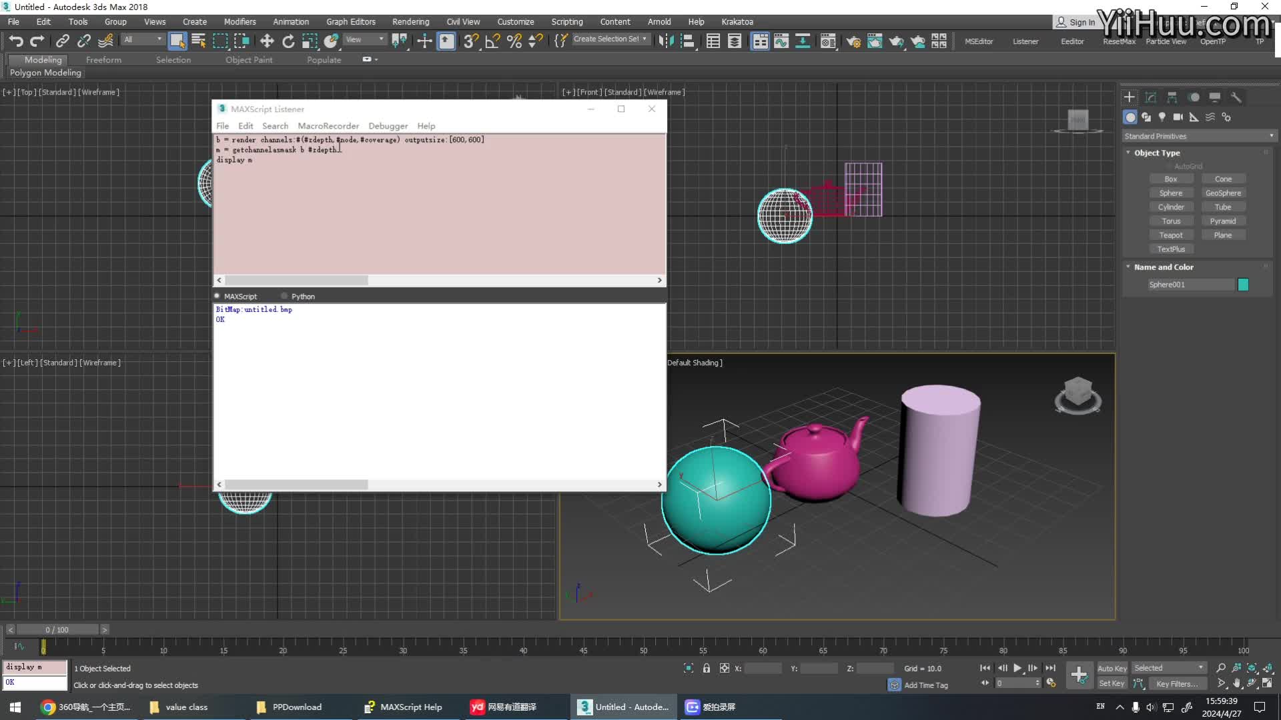
Task: Toggle AutoKey recording mode
Action: 1110,668
